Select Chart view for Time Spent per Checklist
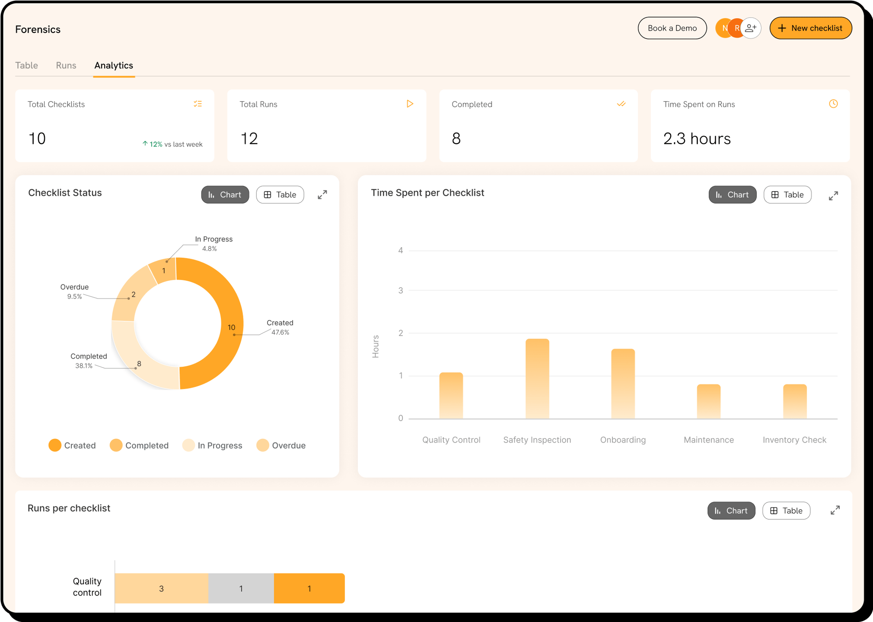The width and height of the screenshot is (873, 622). [x=732, y=195]
